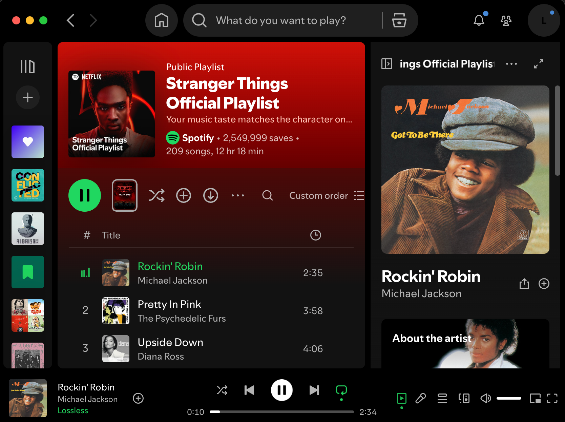Click the search input field
Screen dimensions: 565x422
pyautogui.click(x=281, y=20)
